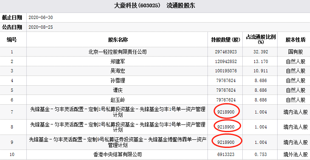Click the 股本性质 column header

[295, 40]
